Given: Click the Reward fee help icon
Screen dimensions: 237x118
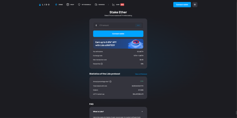Looking at the screenshot, I should click(102, 64).
